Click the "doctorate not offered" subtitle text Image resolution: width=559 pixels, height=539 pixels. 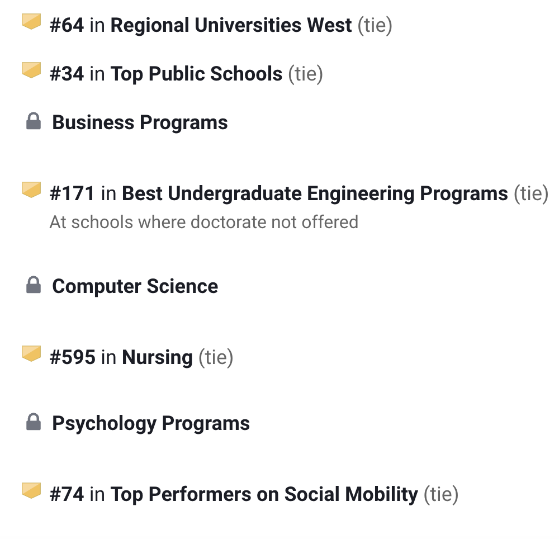(203, 222)
